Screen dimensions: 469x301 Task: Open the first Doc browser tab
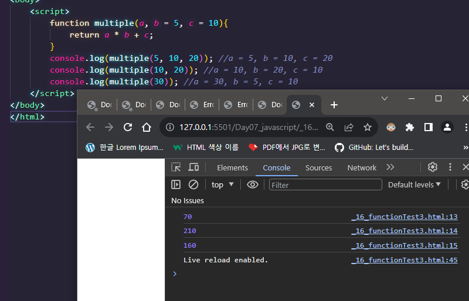pyautogui.click(x=100, y=105)
